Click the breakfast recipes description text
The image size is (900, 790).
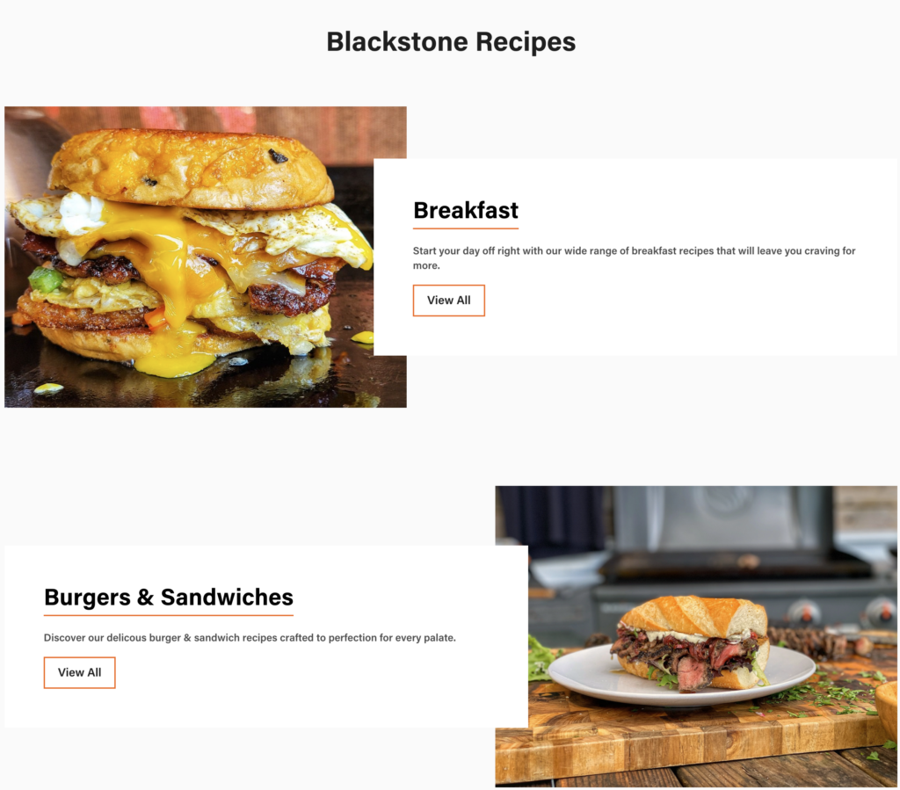click(634, 258)
